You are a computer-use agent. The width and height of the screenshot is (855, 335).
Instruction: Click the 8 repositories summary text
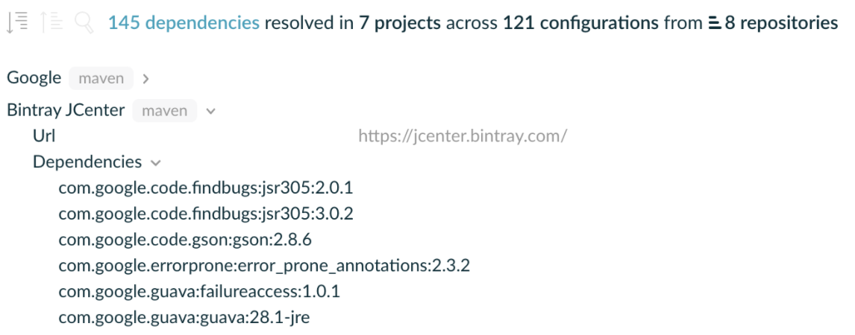click(x=780, y=24)
